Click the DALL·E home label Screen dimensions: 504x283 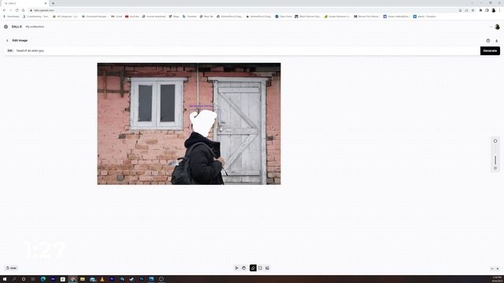click(x=17, y=27)
